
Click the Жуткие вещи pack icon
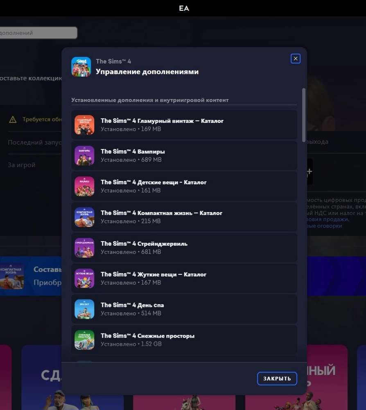84,278
